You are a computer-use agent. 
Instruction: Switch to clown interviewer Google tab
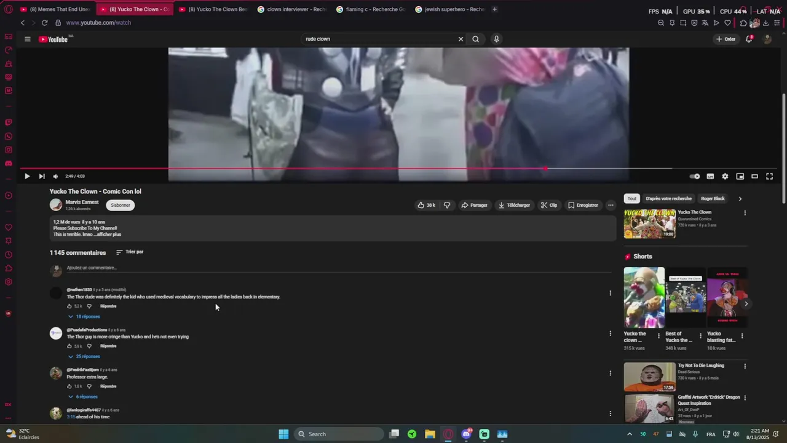(x=291, y=9)
